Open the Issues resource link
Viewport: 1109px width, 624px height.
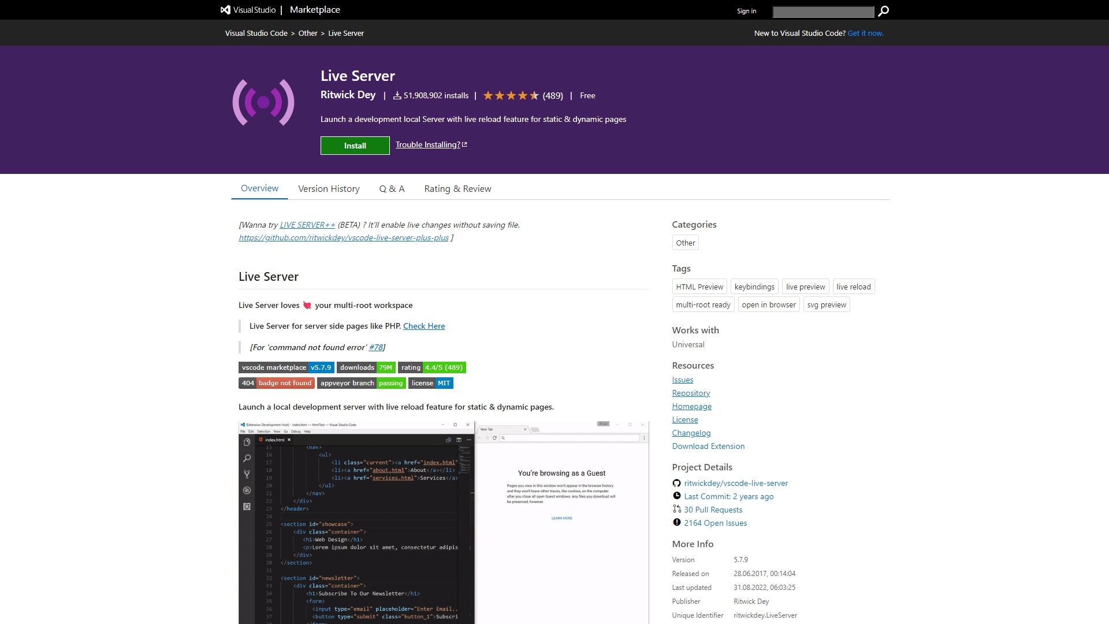point(682,380)
